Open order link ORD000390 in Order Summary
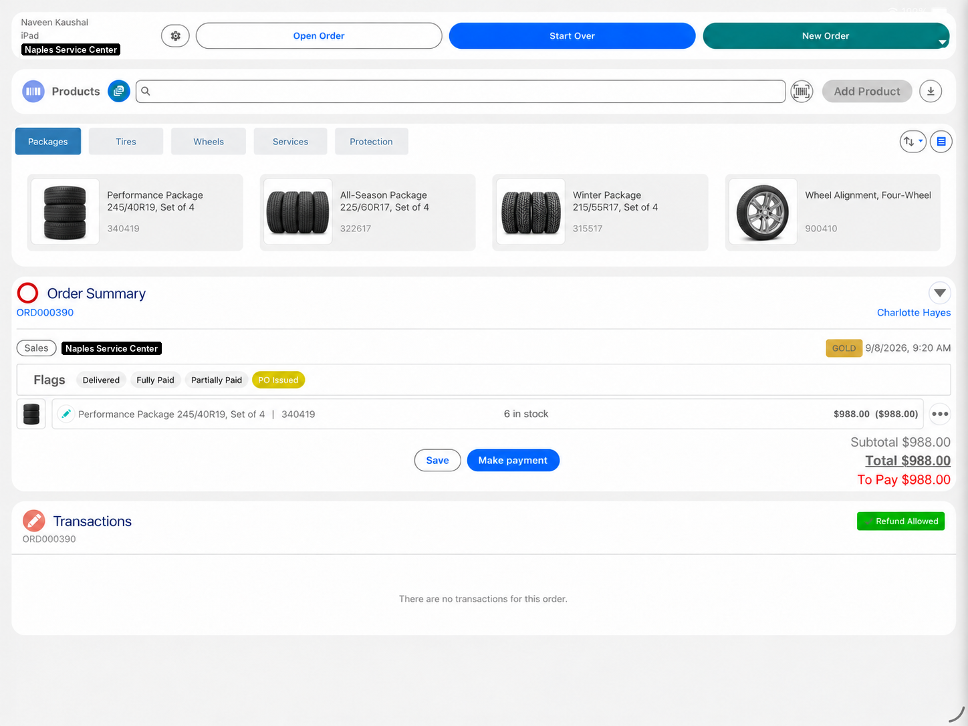This screenshot has width=968, height=726. (45, 312)
